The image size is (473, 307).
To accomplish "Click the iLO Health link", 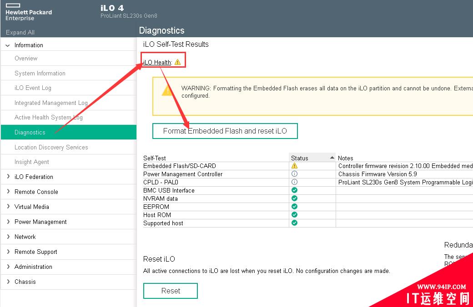I will [157, 62].
